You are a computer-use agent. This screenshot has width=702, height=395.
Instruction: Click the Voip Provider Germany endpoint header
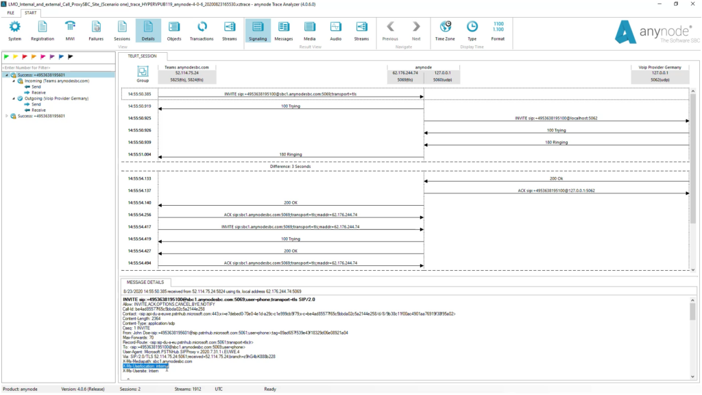[x=660, y=73]
